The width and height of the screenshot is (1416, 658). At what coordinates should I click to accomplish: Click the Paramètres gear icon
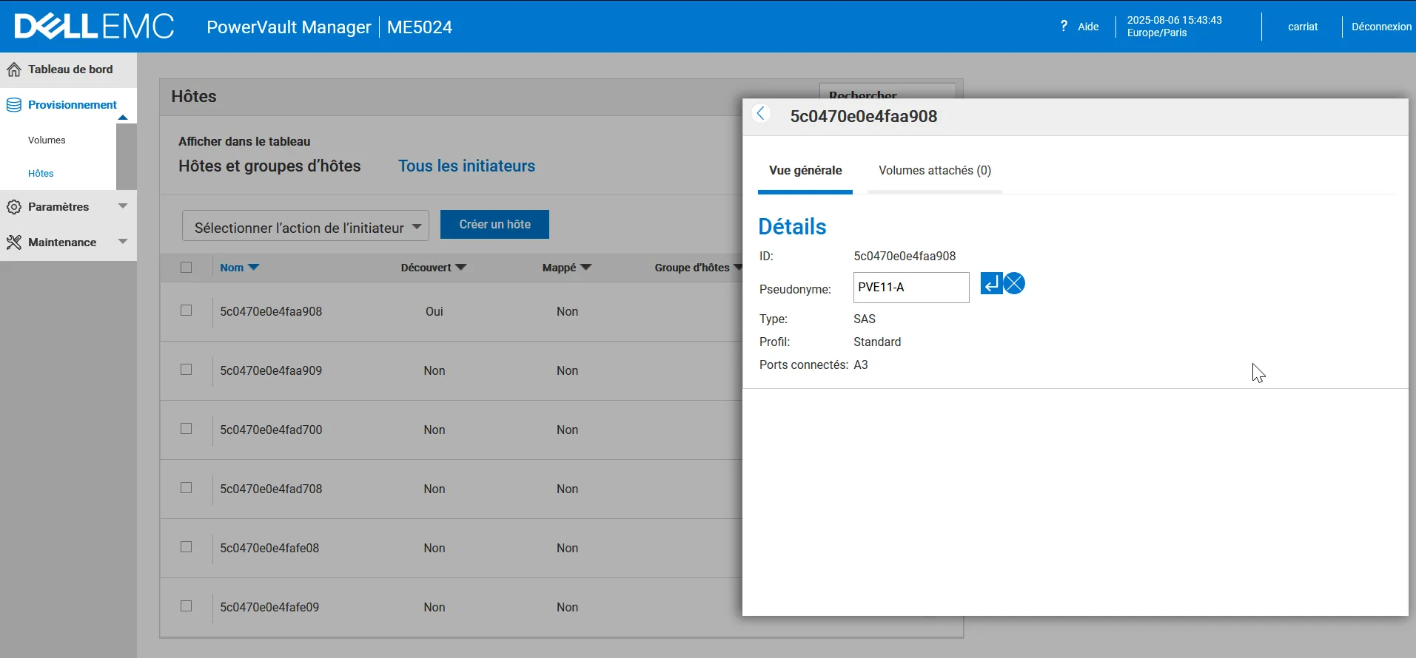coord(14,207)
